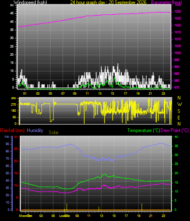This screenshot has height=221, width=190.
Task: Click the 1015 barometer scale value
Action: (177, 32)
